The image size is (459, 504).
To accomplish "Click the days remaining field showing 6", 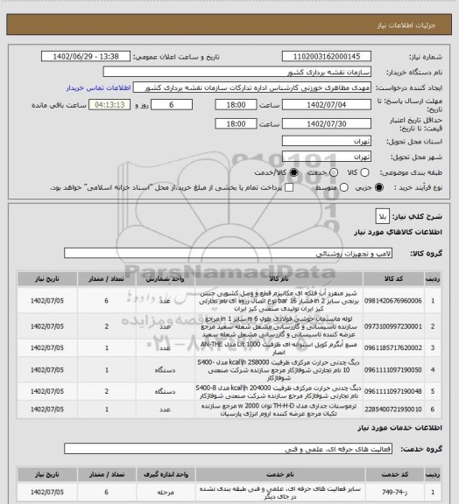I will coord(172,105).
